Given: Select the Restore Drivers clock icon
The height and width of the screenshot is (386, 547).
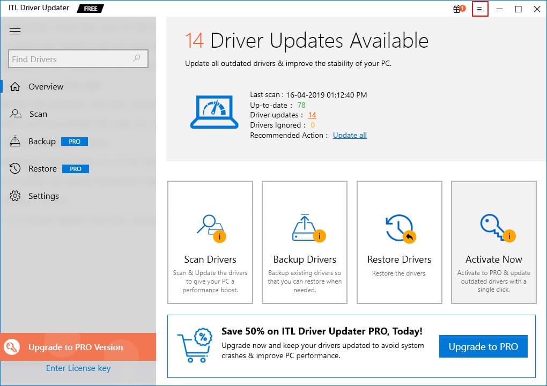Looking at the screenshot, I should tap(401, 228).
